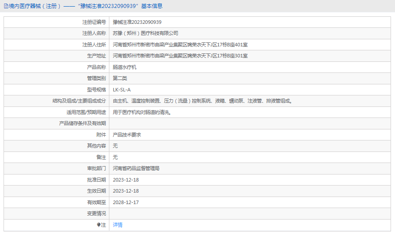Click the 生产地址 label

pos(97,56)
